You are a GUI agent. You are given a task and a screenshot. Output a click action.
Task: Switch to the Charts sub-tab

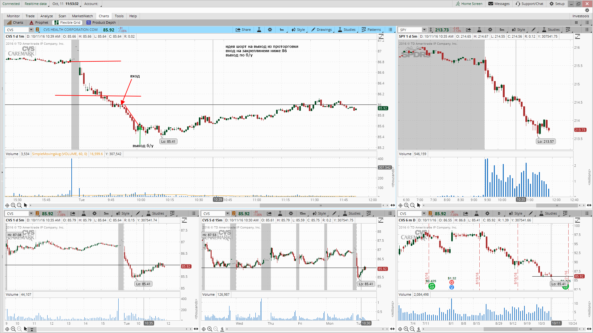coord(15,23)
